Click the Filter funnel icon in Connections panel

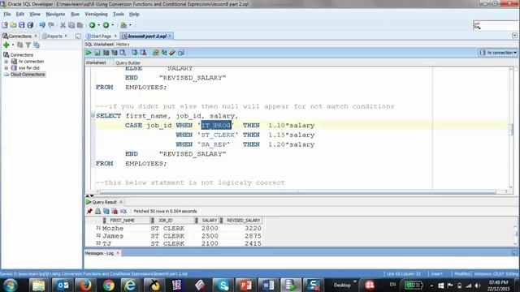coord(28,45)
